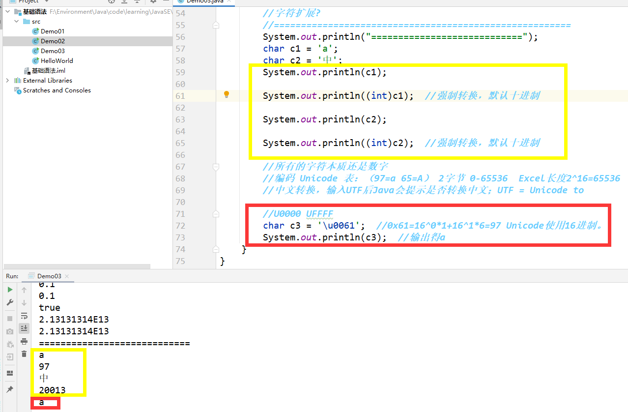
Task: Click the ==== separator line in console
Action: tap(114, 343)
